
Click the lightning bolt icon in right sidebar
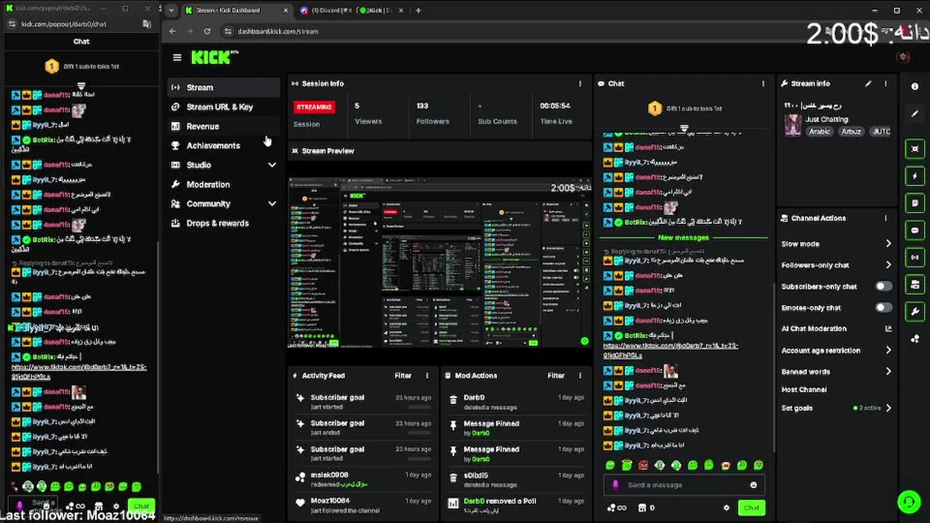click(915, 176)
